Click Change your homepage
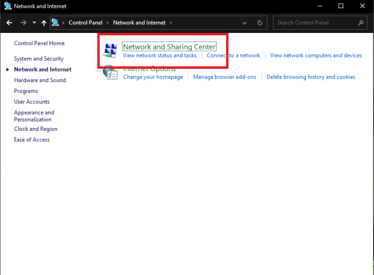 153,77
